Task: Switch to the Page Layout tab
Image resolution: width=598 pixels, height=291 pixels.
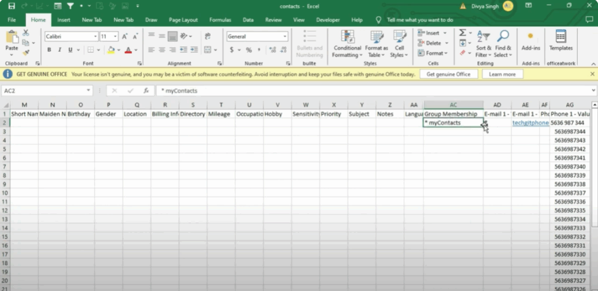Action: coord(183,20)
